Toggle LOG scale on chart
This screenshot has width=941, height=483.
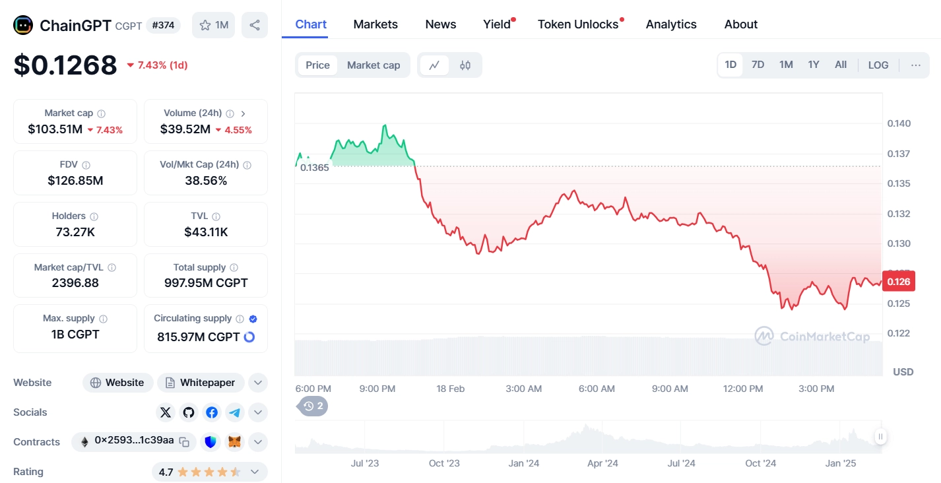pos(878,65)
